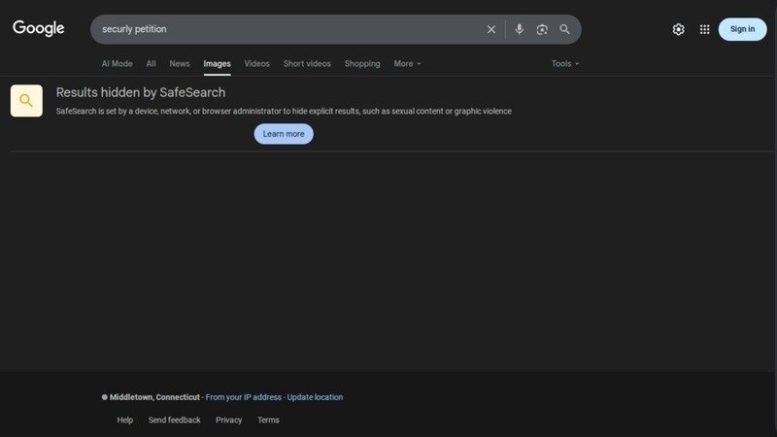The image size is (777, 437).
Task: Open the Google apps grid
Action: (704, 29)
